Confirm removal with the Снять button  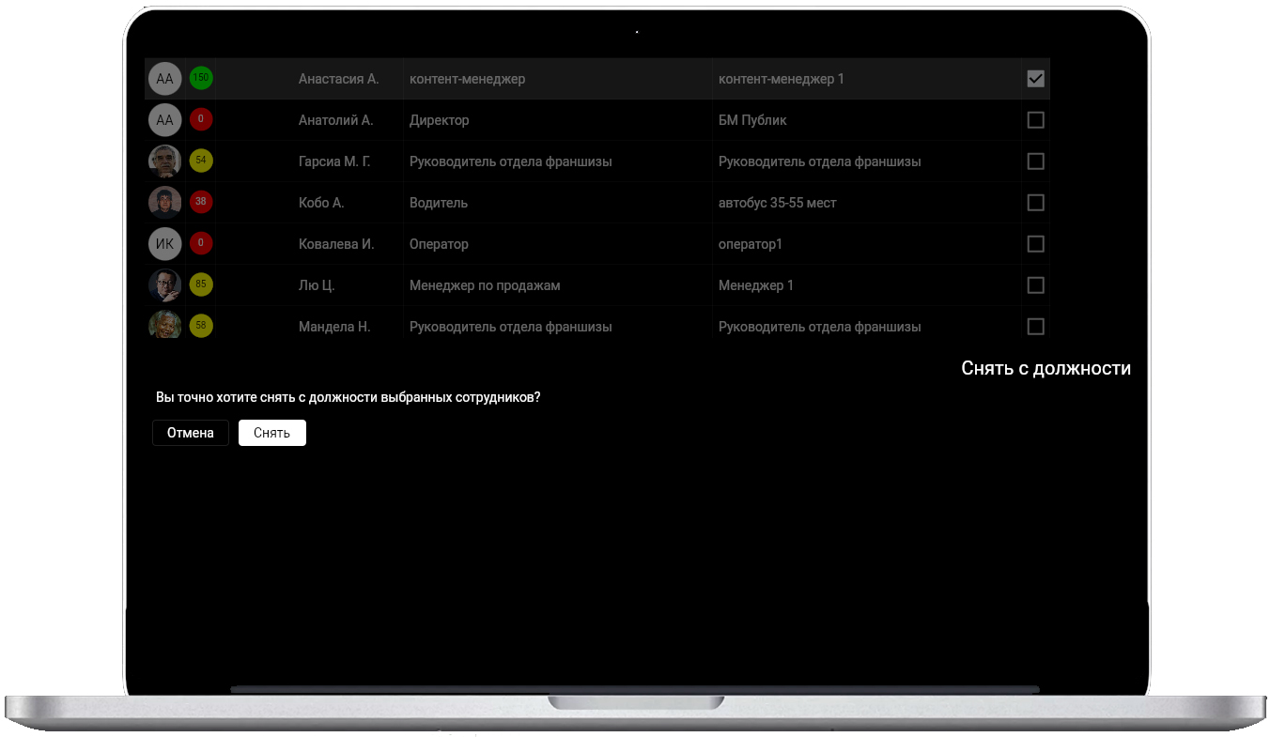coord(271,433)
